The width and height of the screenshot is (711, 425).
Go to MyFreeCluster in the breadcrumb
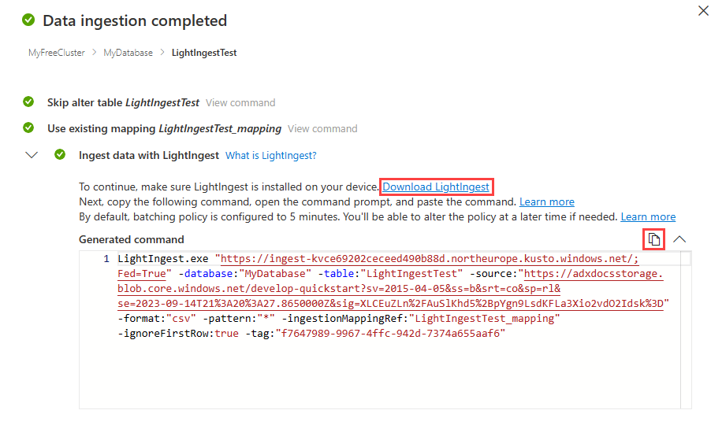click(57, 53)
